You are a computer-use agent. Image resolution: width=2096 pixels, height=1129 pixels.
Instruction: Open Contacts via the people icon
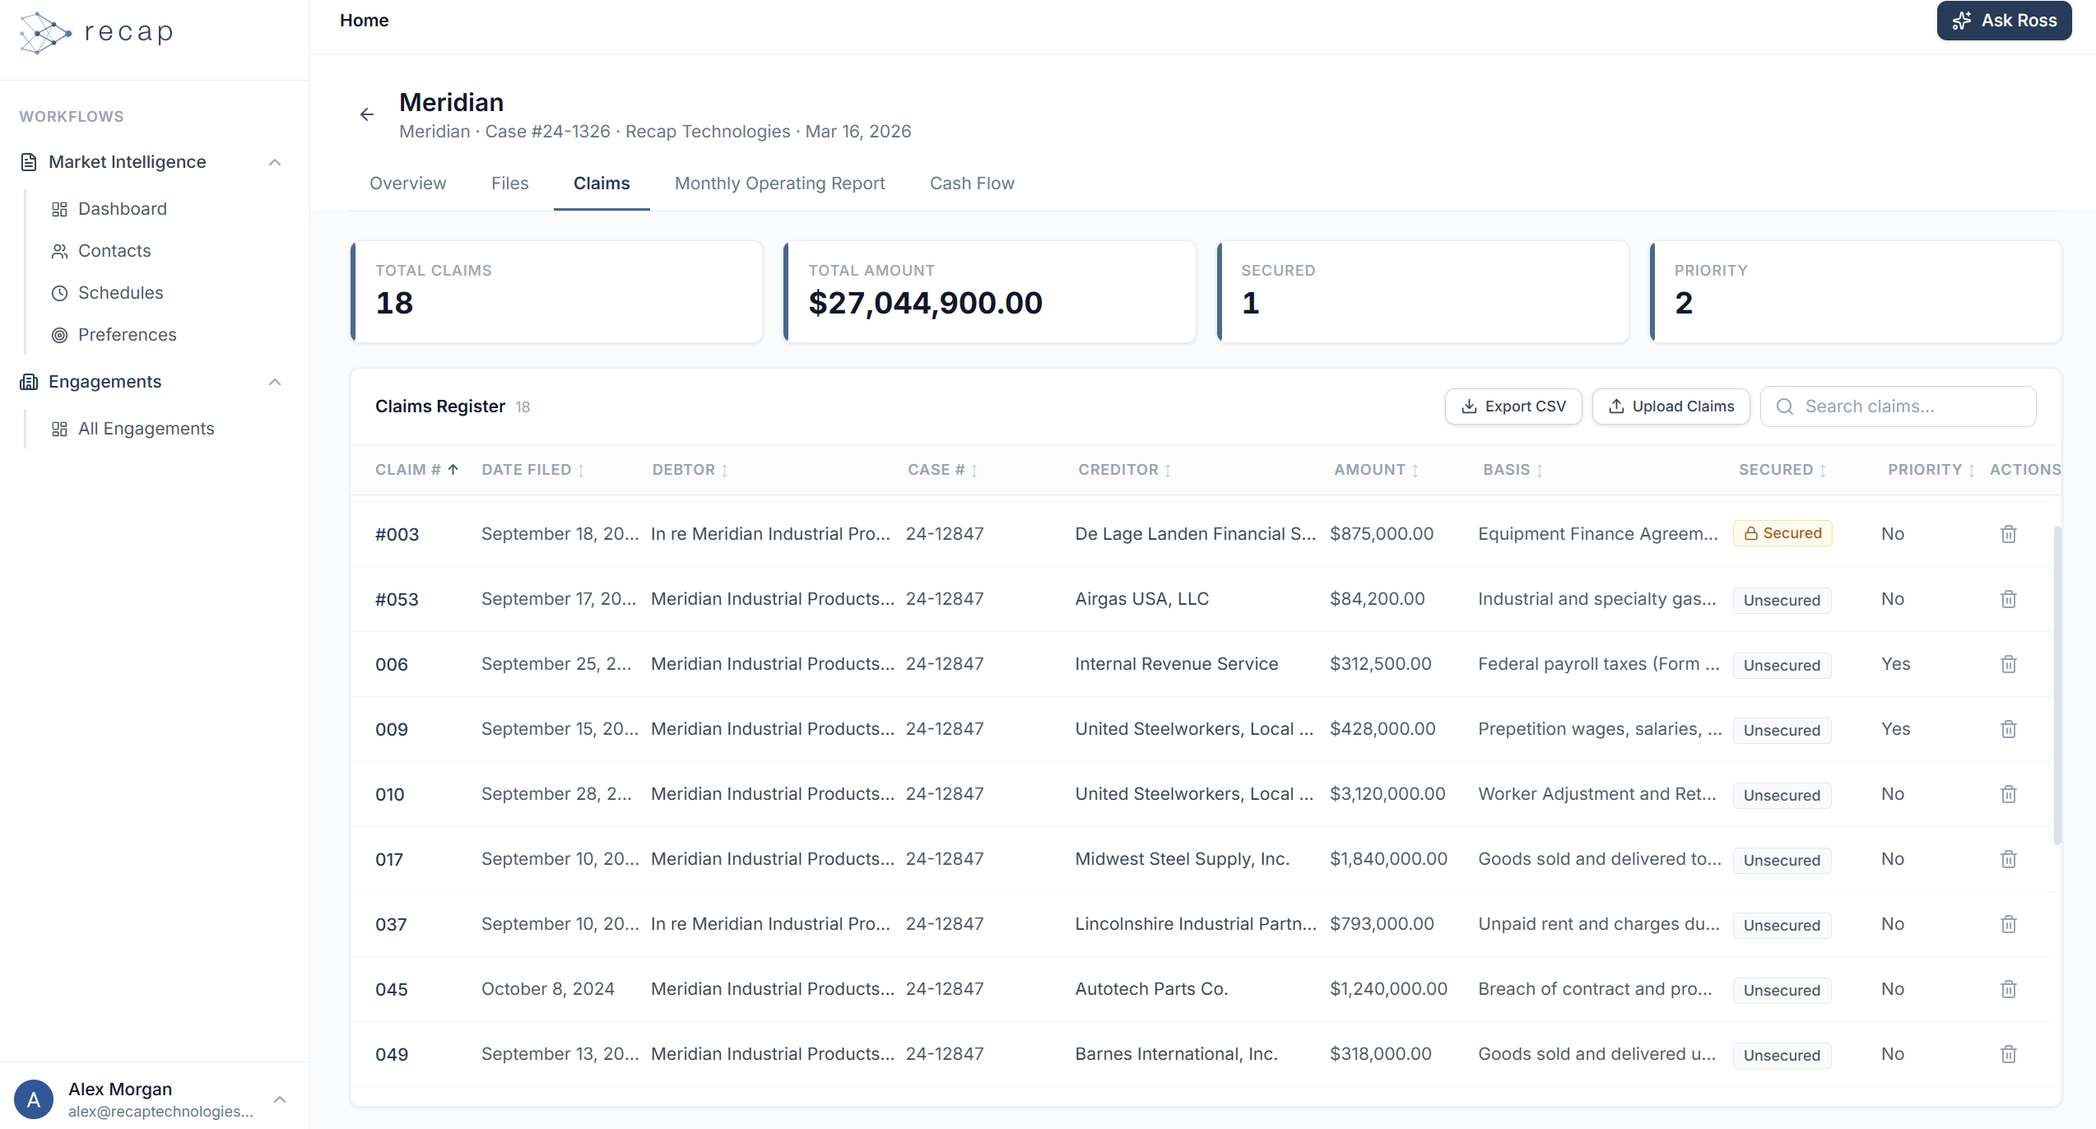pyautogui.click(x=58, y=250)
